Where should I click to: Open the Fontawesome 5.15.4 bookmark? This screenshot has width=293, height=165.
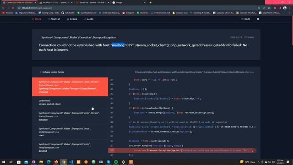click(x=161, y=13)
